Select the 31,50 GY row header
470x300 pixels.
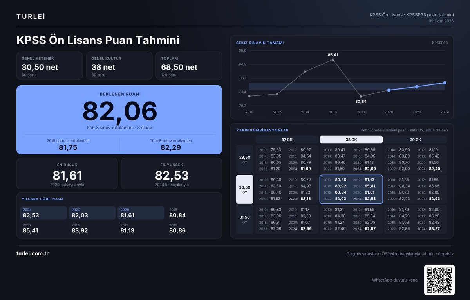(x=245, y=219)
